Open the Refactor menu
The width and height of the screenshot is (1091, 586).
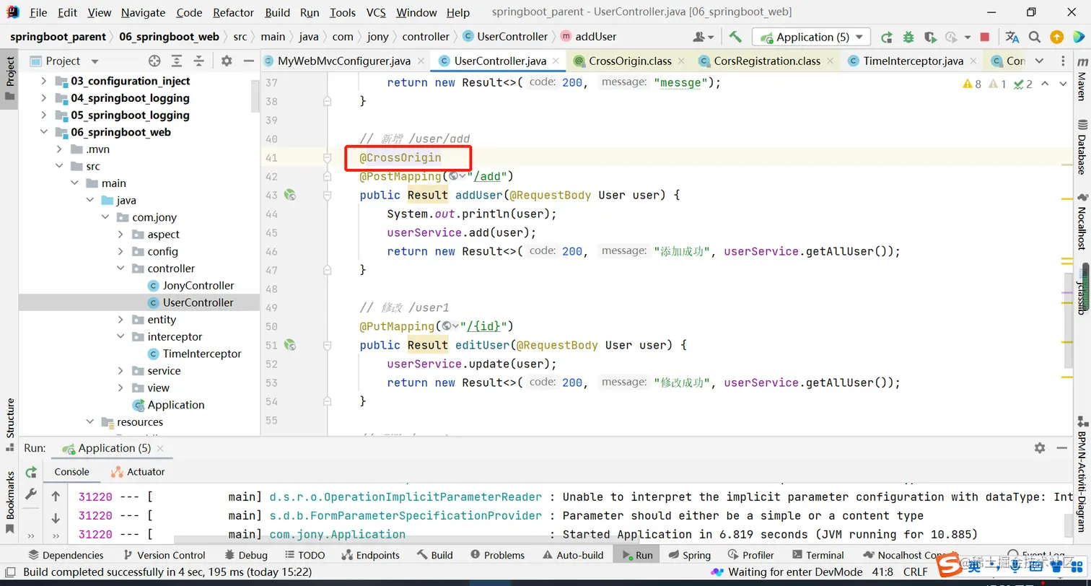point(233,12)
